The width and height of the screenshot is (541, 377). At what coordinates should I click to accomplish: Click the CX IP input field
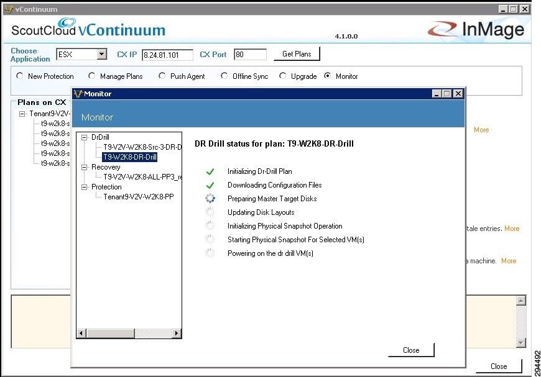(167, 55)
